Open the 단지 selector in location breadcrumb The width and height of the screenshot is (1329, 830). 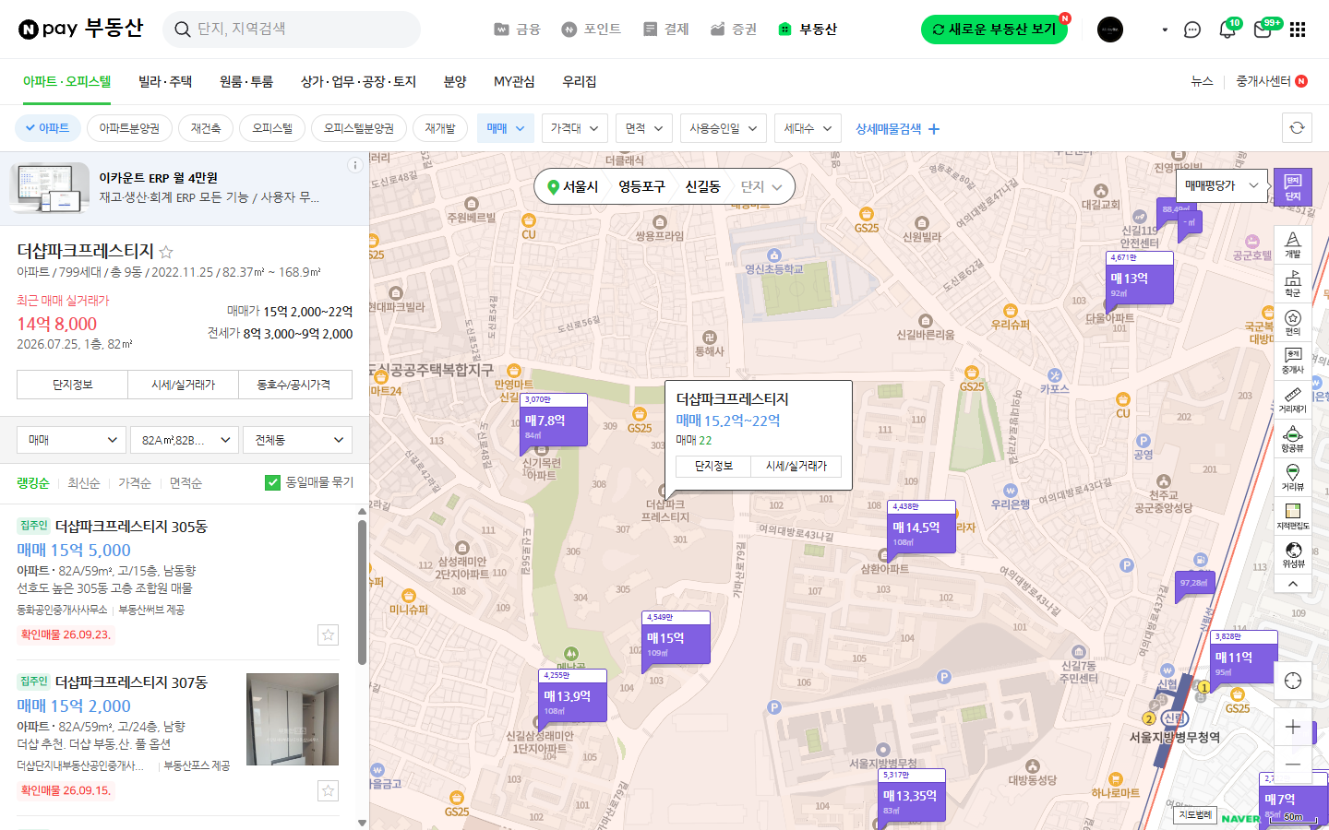tap(761, 186)
